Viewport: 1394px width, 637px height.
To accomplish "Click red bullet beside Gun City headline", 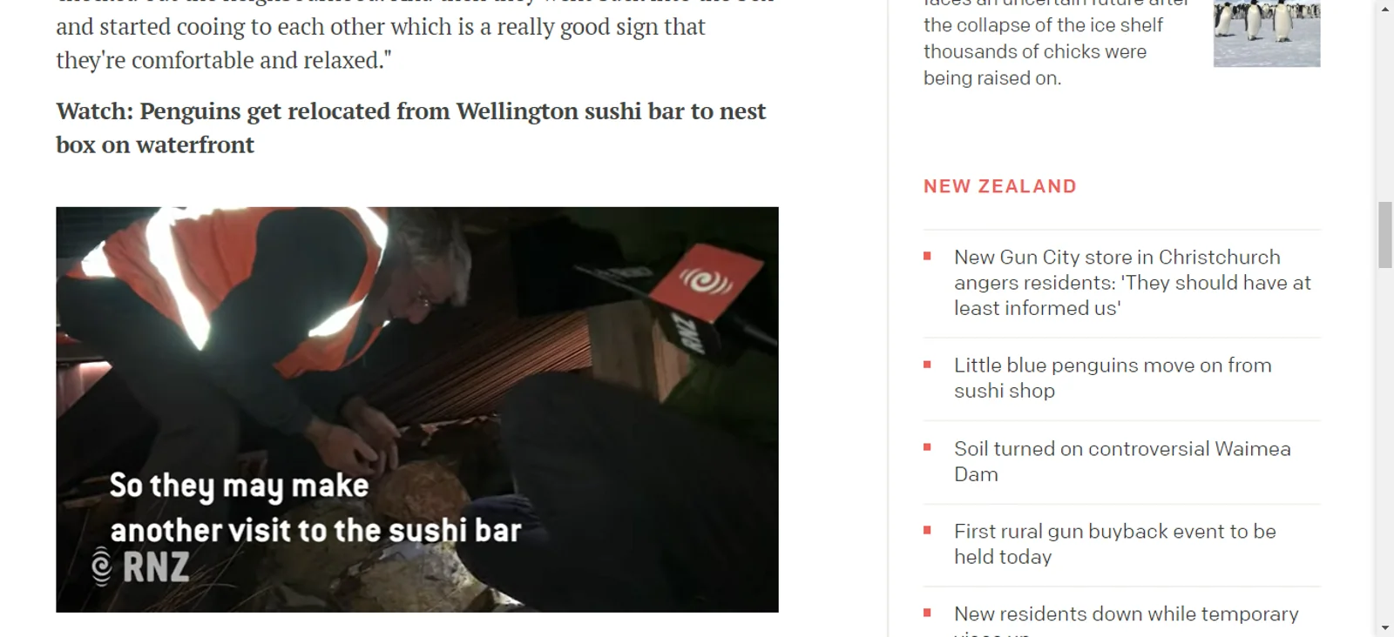I will [928, 257].
